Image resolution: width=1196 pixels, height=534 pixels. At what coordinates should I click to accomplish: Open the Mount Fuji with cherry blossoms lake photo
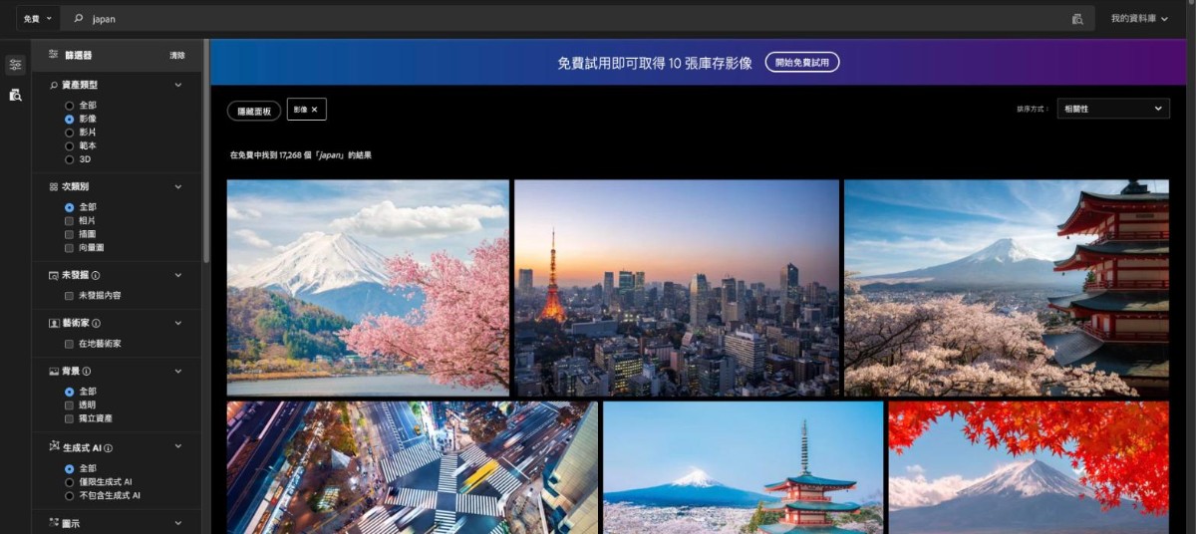pos(368,288)
